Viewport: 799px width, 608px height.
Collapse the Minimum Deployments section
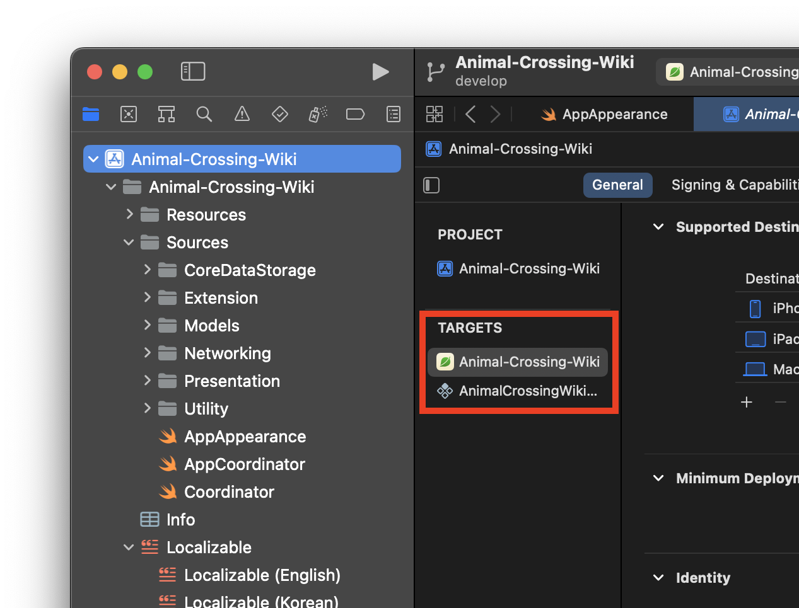point(658,478)
